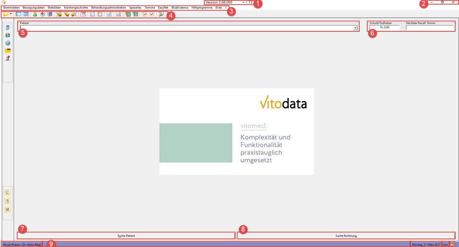
Task: Click the magnifier document preview icon
Action: pos(119,14)
